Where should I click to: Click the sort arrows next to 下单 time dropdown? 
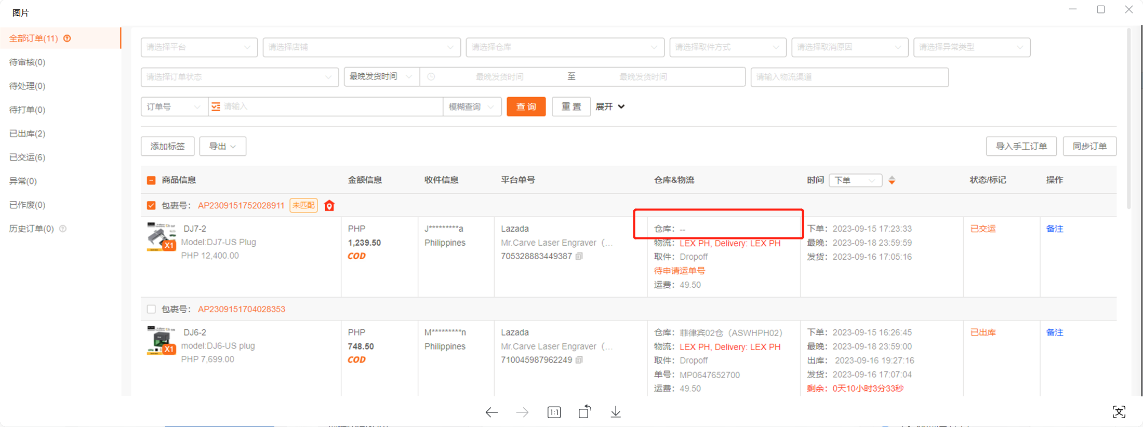tap(892, 180)
